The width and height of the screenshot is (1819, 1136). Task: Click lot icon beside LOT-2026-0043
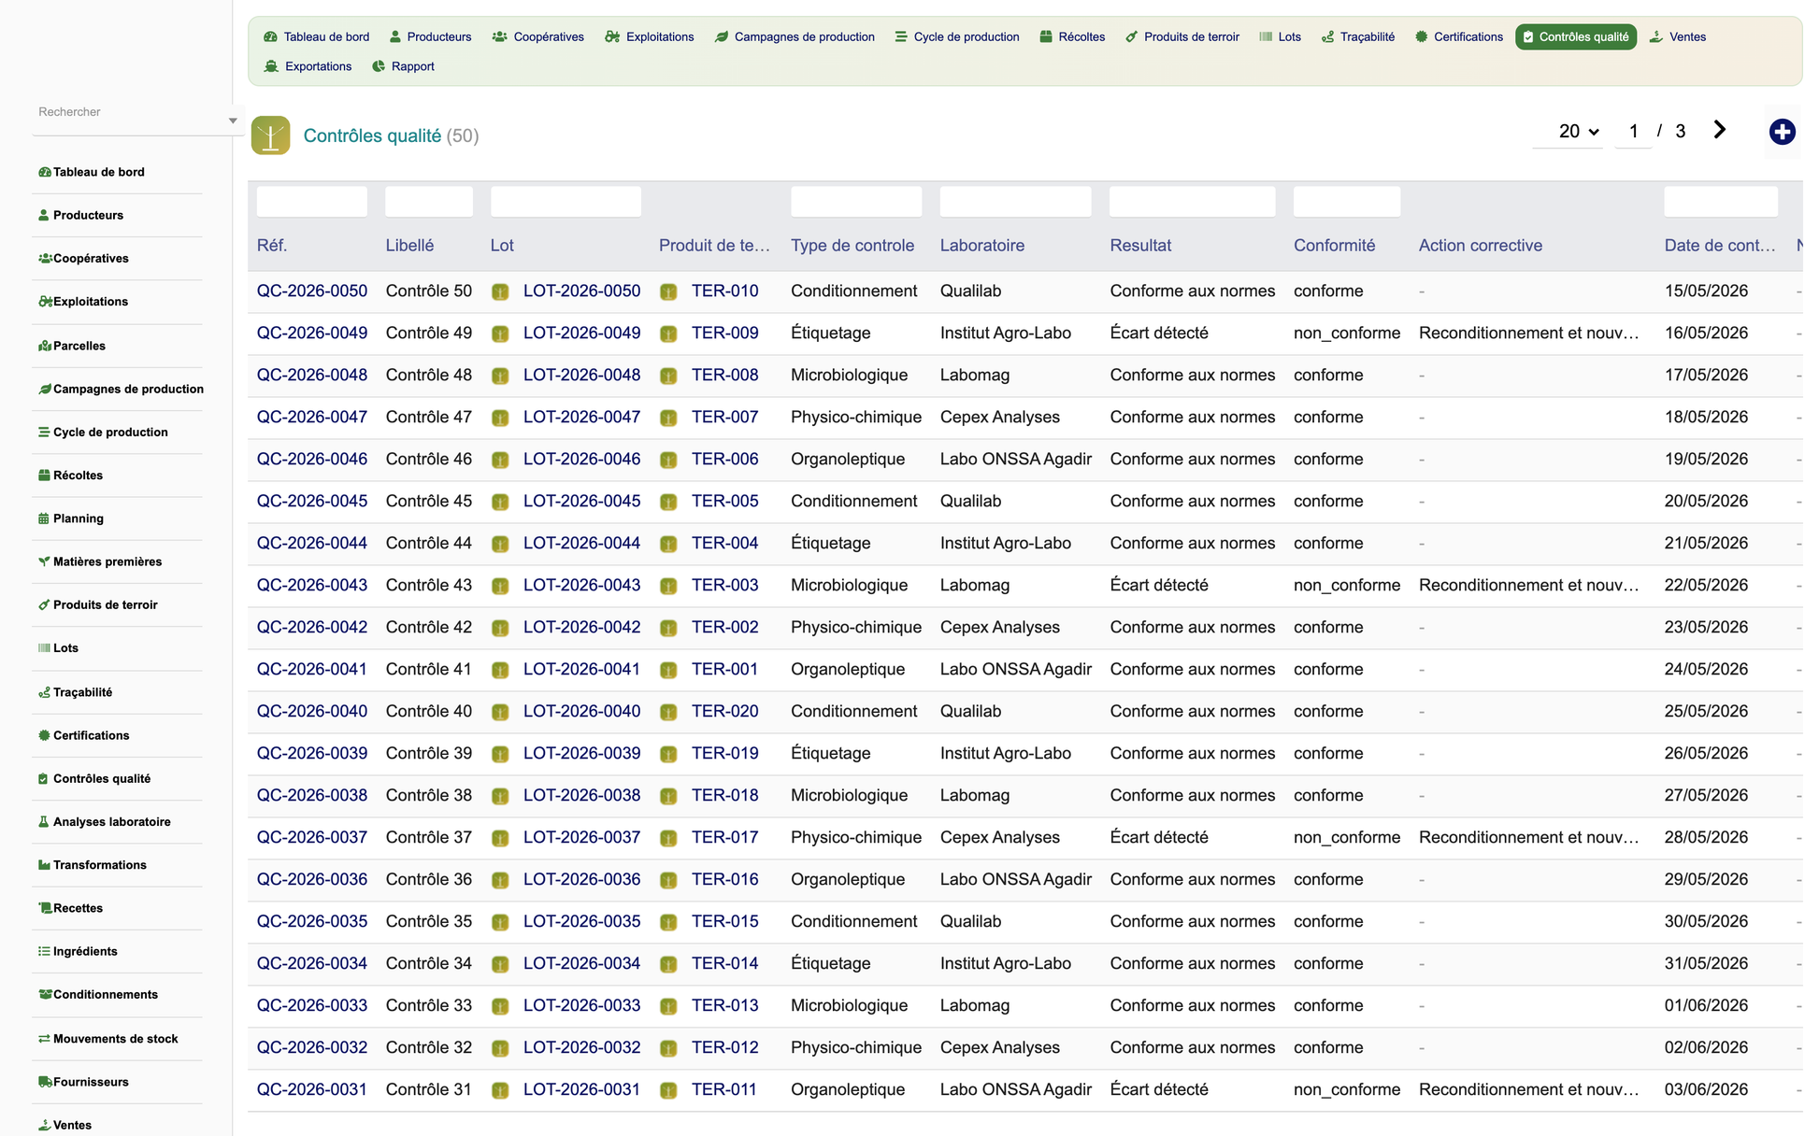500,586
